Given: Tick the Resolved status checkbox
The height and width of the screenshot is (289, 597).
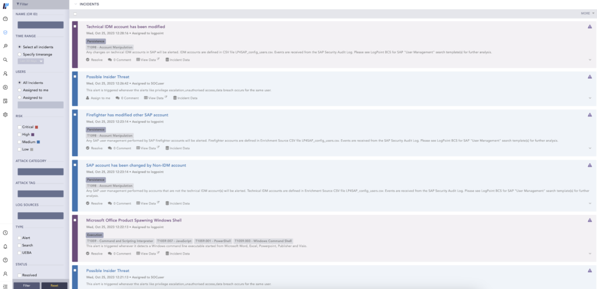Looking at the screenshot, I should click(19, 275).
